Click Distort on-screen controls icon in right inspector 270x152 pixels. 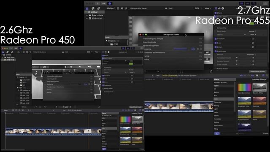click(253, 47)
